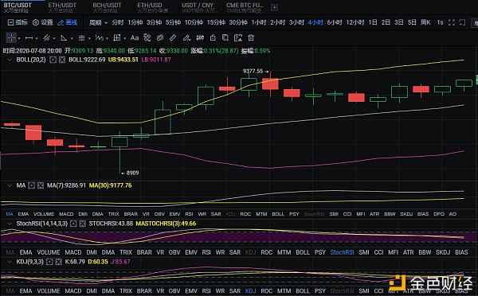The image size is (478, 296).
Task: Open the 周期 period dropdown
Action: [98, 22]
